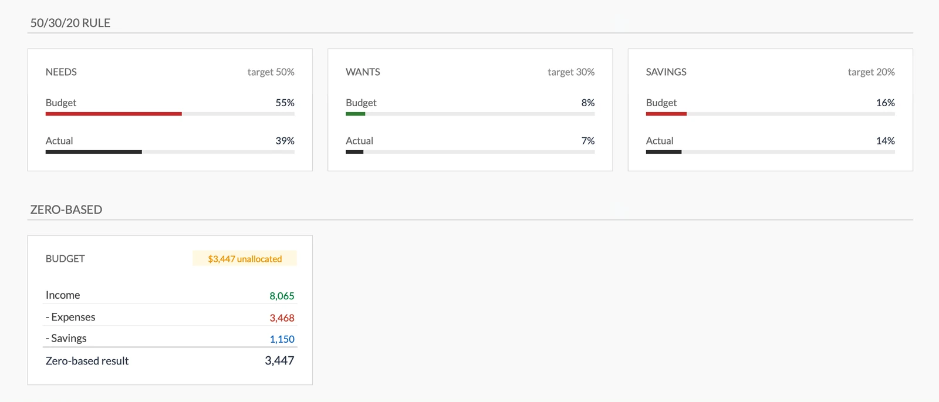Click the green Wants budget progress bar
This screenshot has height=402, width=939.
point(356,114)
